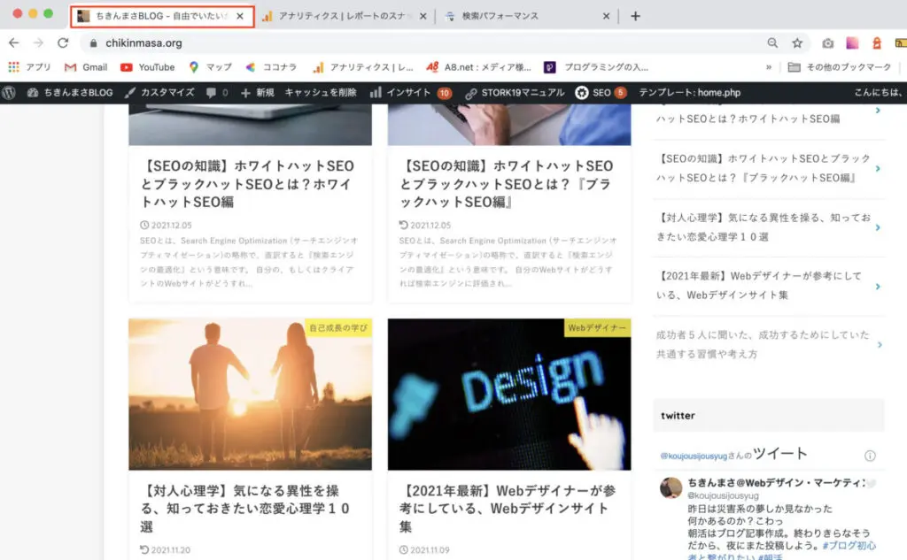Expand the bookmarks overflow chevron
Viewport: 907px width, 560px height.
[769, 67]
